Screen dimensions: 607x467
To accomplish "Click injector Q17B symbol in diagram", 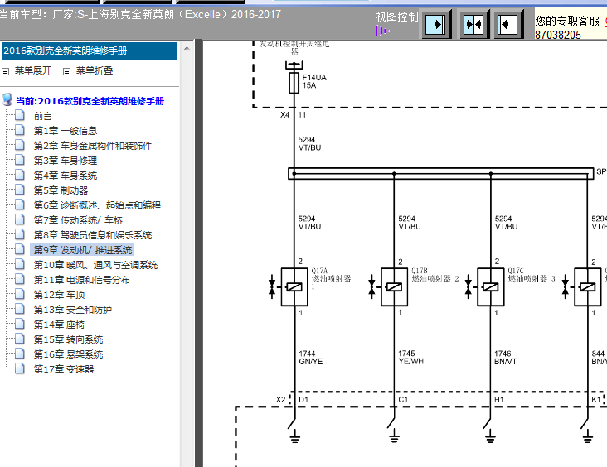I will [394, 286].
